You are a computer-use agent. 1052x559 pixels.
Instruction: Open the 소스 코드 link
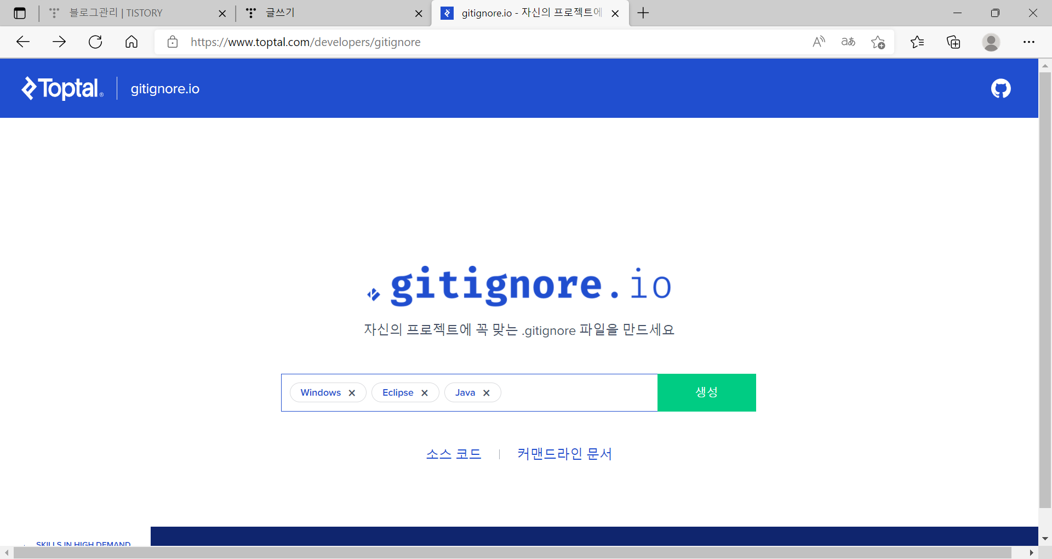[454, 454]
